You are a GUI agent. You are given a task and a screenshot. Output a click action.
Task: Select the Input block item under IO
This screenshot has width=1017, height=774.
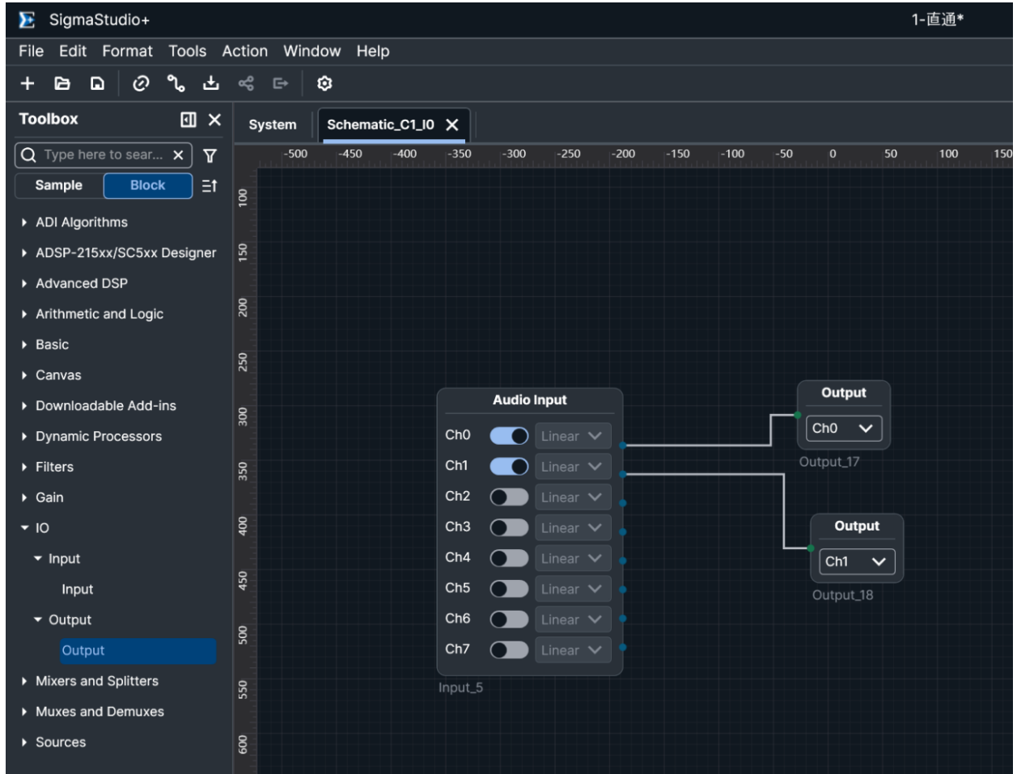tap(77, 590)
